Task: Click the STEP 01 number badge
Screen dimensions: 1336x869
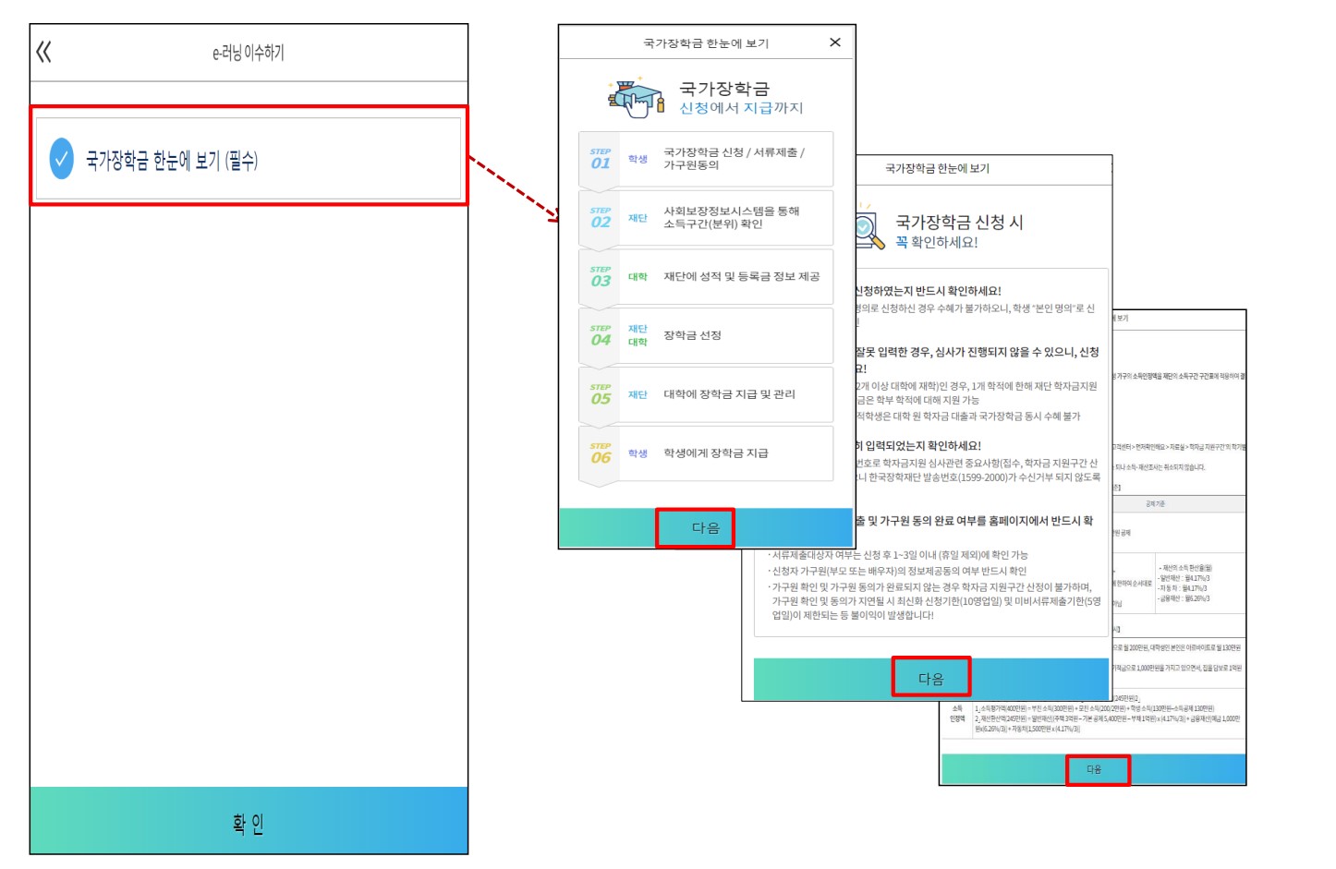Action: click(601, 159)
